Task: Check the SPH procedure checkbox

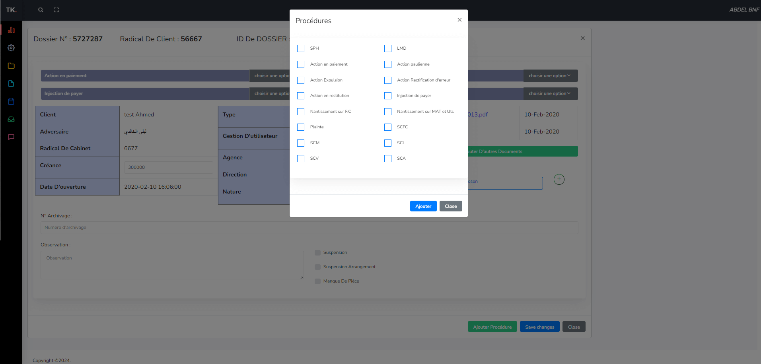Action: [x=301, y=48]
